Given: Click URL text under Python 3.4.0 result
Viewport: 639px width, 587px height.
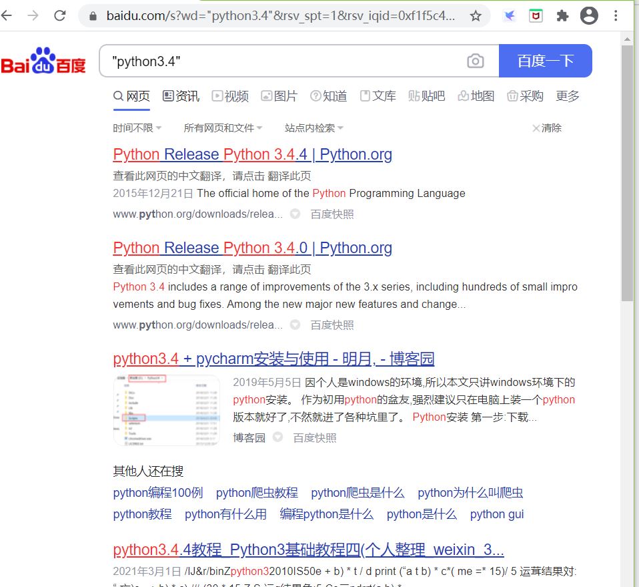Looking at the screenshot, I should (197, 325).
